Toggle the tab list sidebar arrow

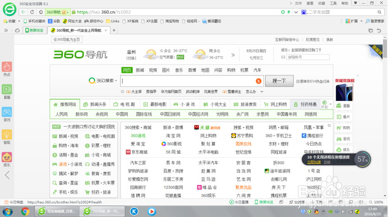pos(6,30)
